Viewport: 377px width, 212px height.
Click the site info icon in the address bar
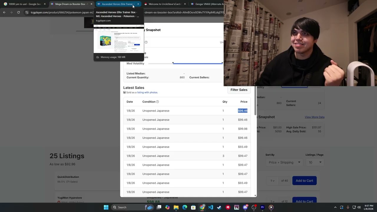[27, 12]
